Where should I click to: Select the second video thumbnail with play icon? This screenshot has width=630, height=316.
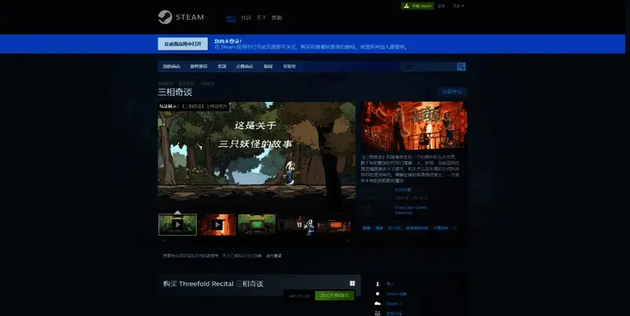tap(217, 224)
